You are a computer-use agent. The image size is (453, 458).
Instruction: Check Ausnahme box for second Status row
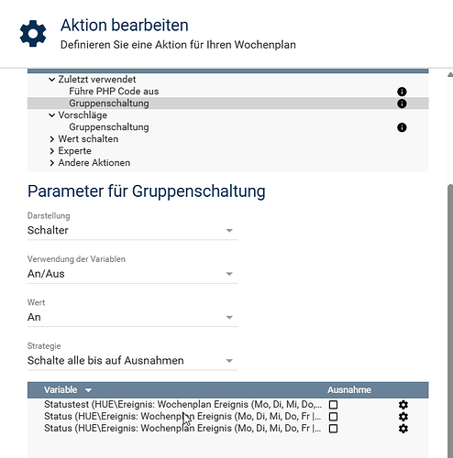click(x=333, y=417)
